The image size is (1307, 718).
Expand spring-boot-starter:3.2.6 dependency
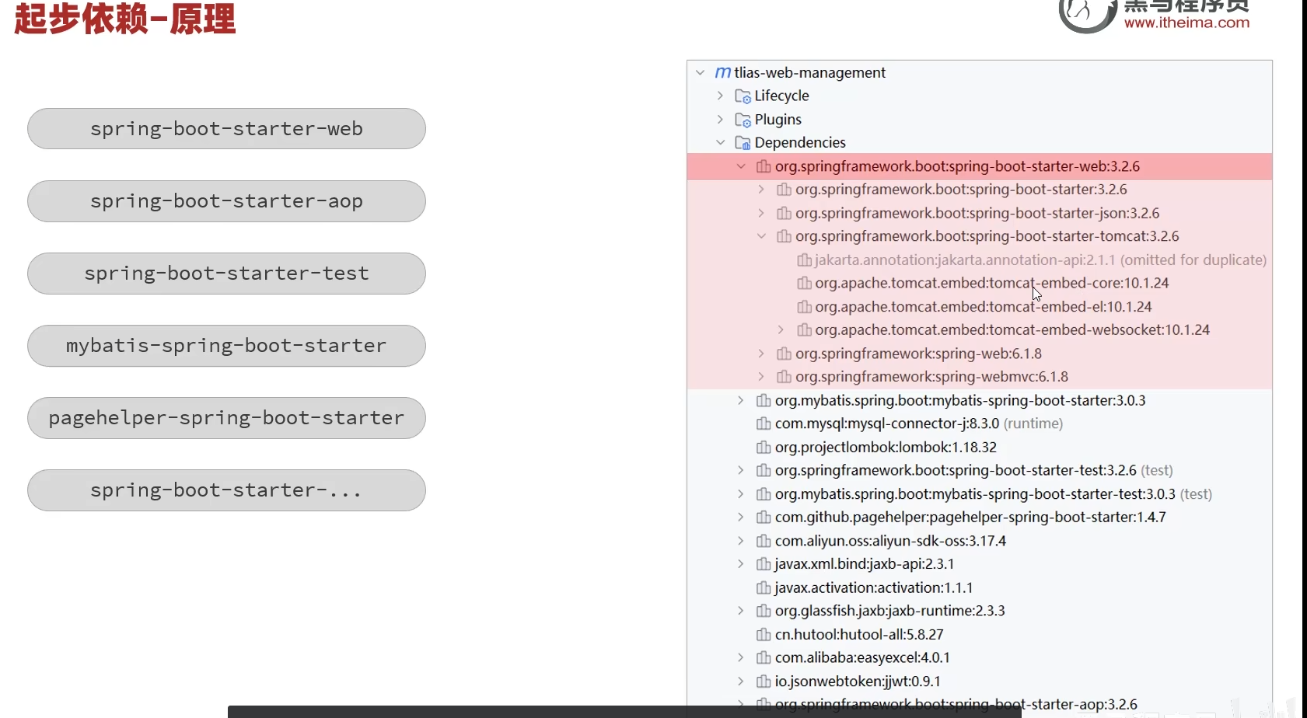(x=761, y=190)
